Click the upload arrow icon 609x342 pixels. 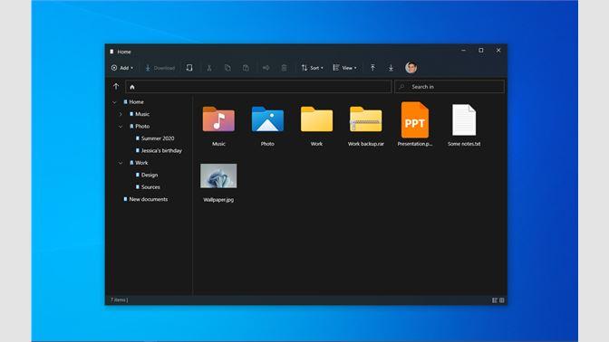coord(372,68)
